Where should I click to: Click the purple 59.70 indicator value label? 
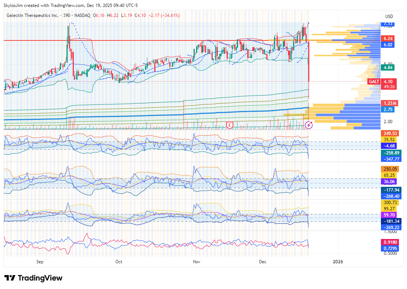(389, 215)
